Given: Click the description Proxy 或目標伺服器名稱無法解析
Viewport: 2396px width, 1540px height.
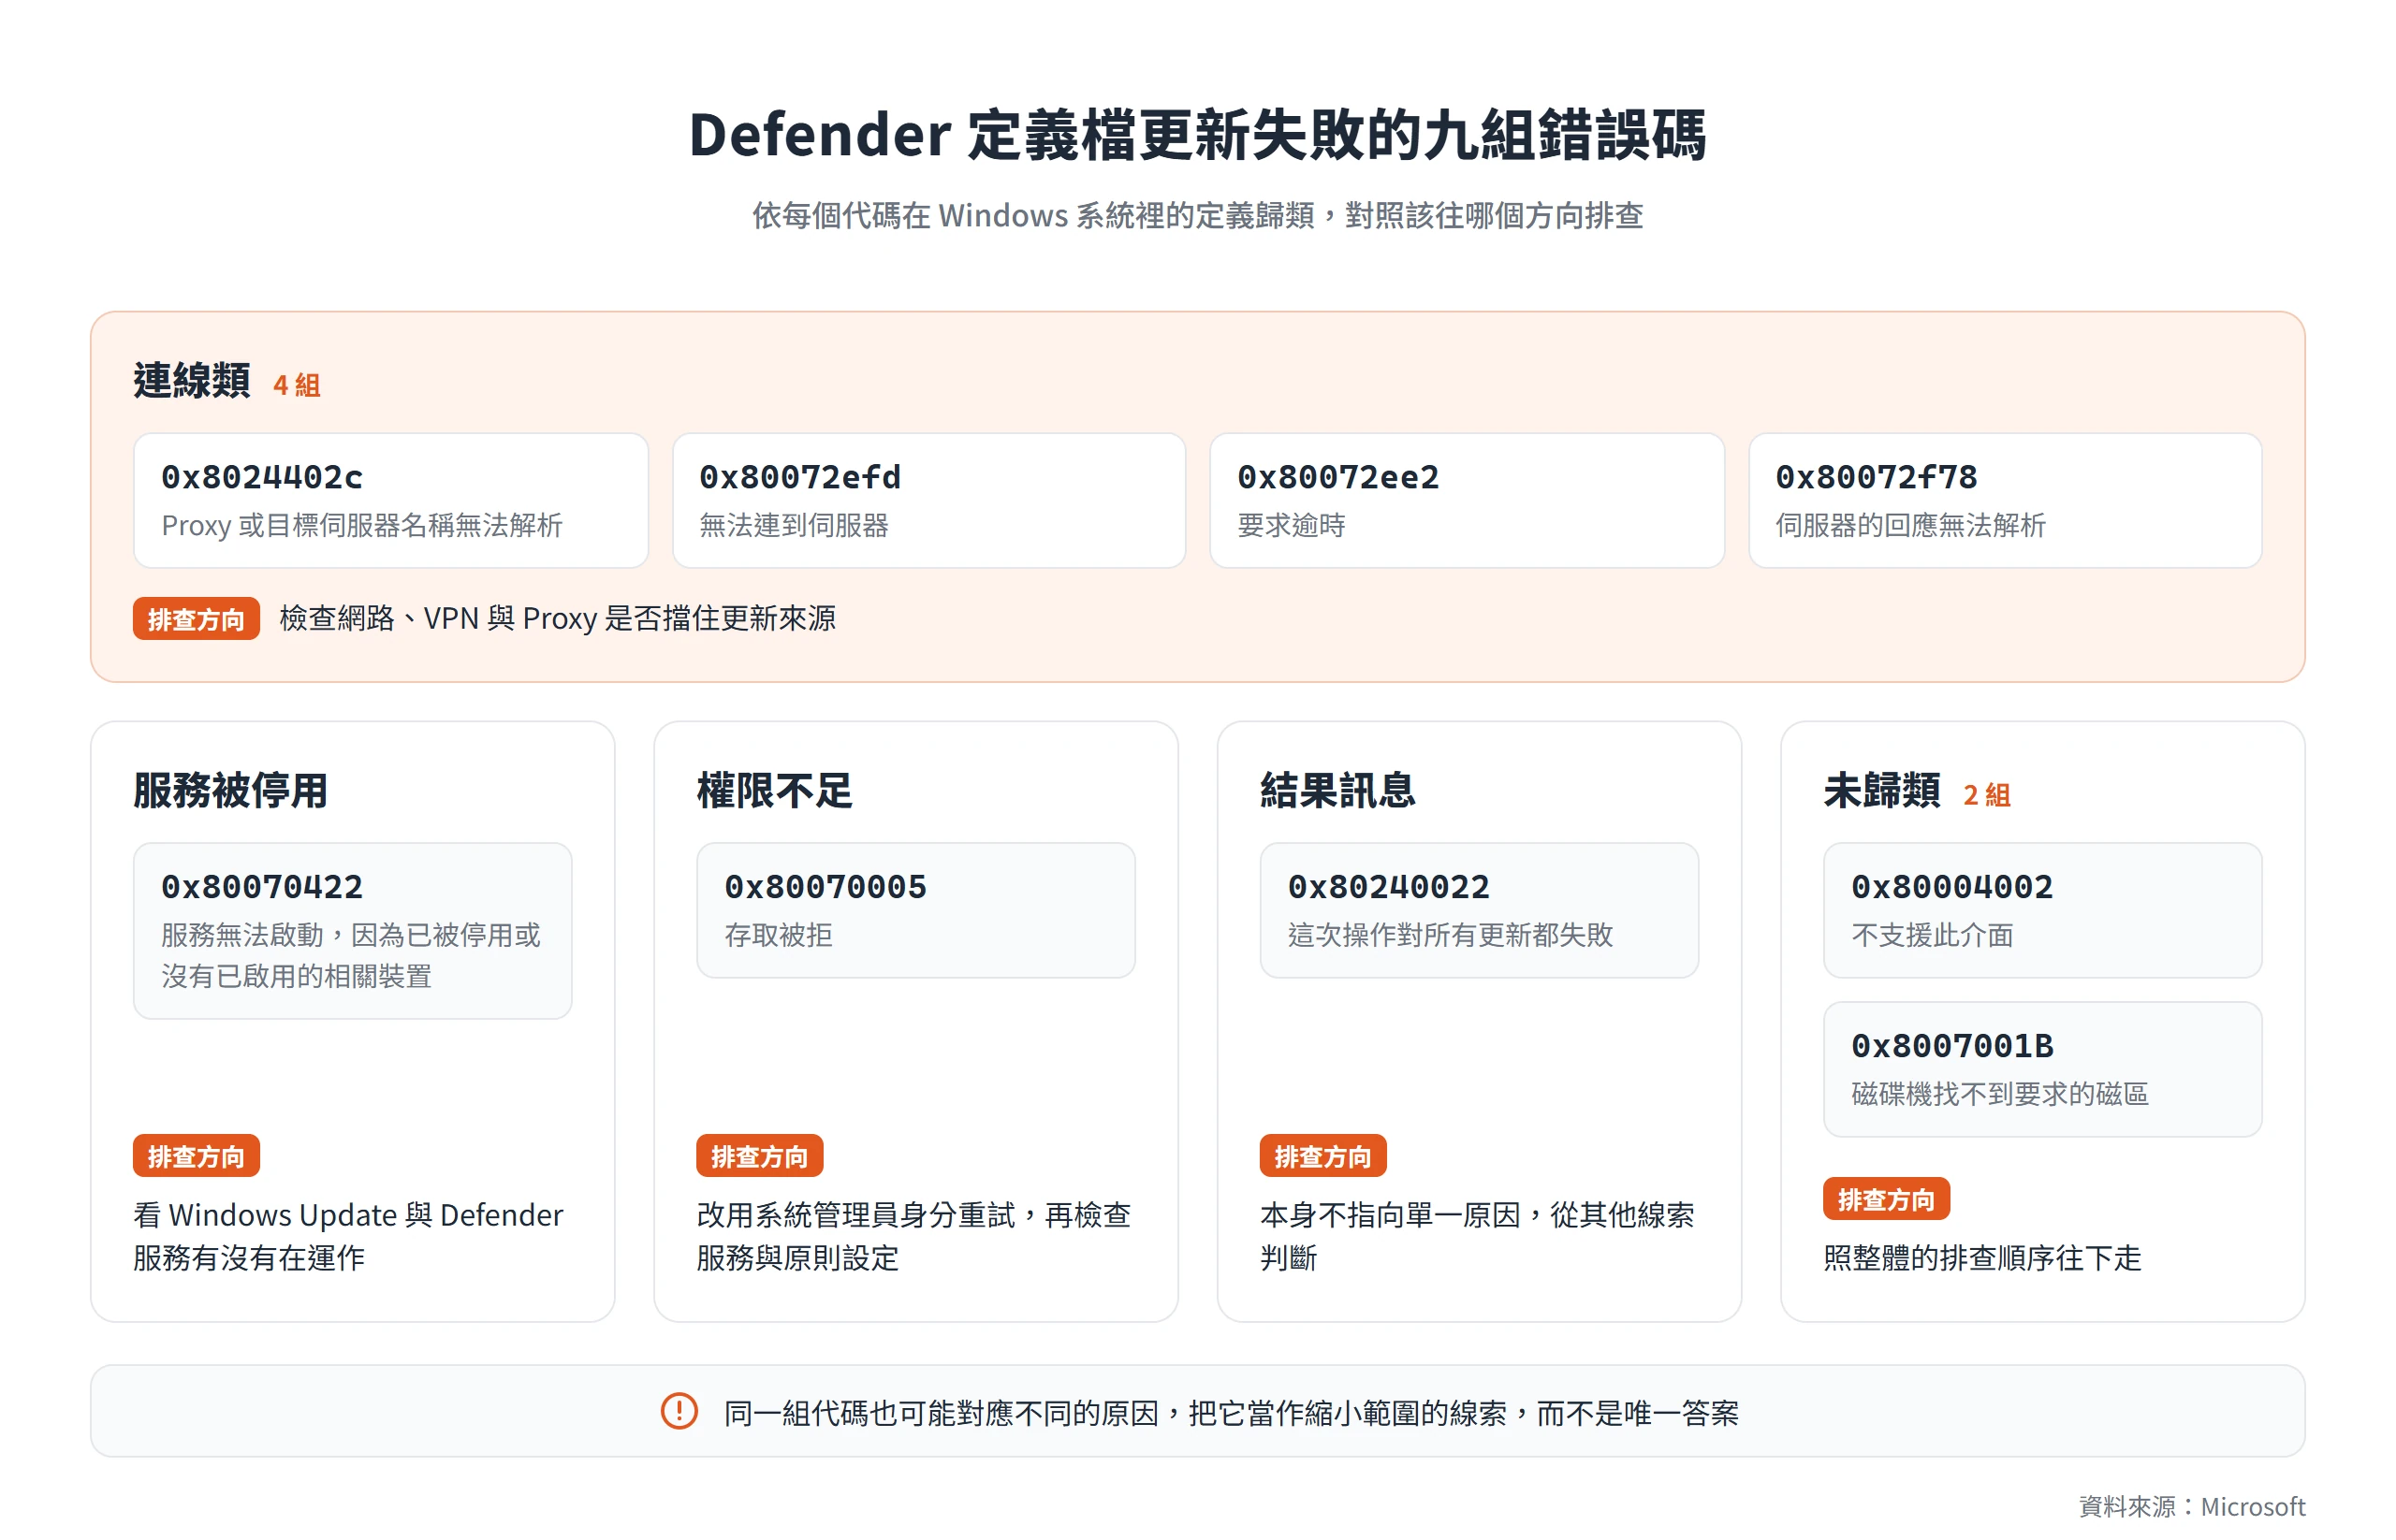Looking at the screenshot, I should (x=362, y=525).
